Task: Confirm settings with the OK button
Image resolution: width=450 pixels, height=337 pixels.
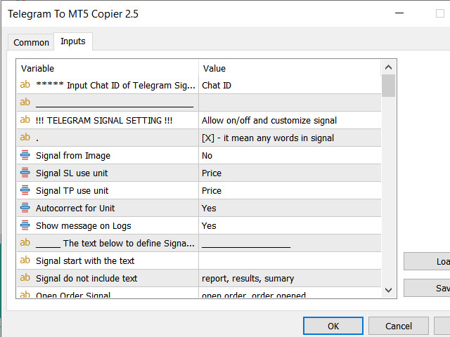Action: pyautogui.click(x=333, y=326)
